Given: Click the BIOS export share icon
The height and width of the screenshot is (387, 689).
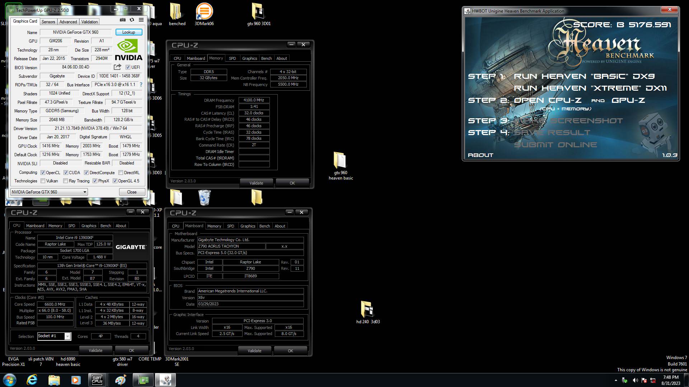Looking at the screenshot, I should click(x=117, y=67).
